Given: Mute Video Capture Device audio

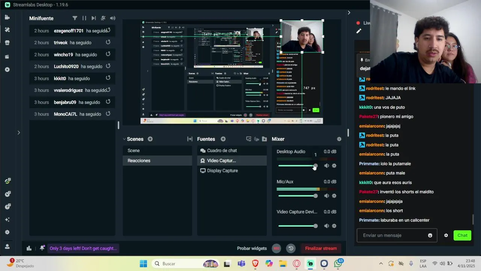Looking at the screenshot, I should click(x=327, y=226).
